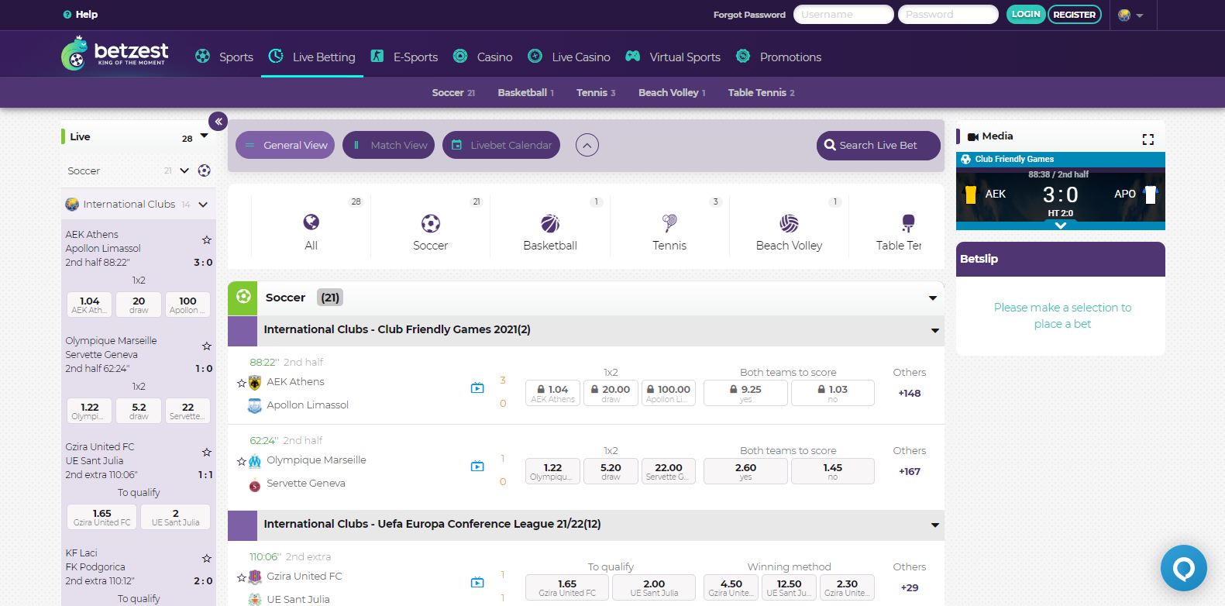This screenshot has height=606, width=1225.
Task: Star Olympique Marseille in main list
Action: (x=242, y=462)
